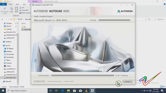Open Task View on the taskbar
Screen dimensions: 166x93
(56, 91)
